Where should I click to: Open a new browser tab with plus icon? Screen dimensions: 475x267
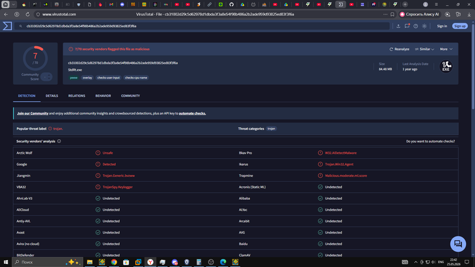coord(405,4)
